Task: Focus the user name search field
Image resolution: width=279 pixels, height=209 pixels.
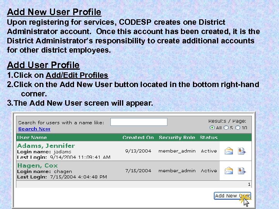Action: tap(139, 122)
